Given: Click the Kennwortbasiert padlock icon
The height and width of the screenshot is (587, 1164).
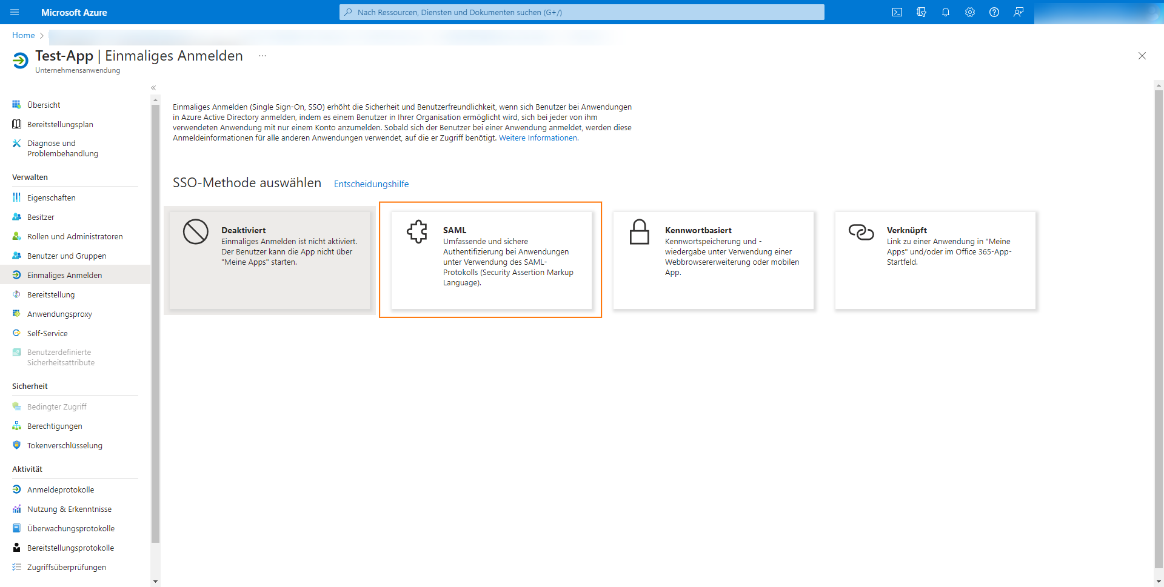Looking at the screenshot, I should click(639, 232).
